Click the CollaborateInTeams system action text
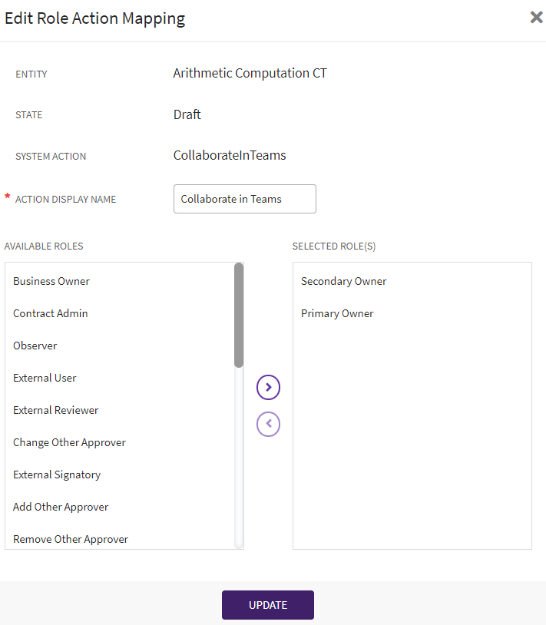 [x=230, y=155]
